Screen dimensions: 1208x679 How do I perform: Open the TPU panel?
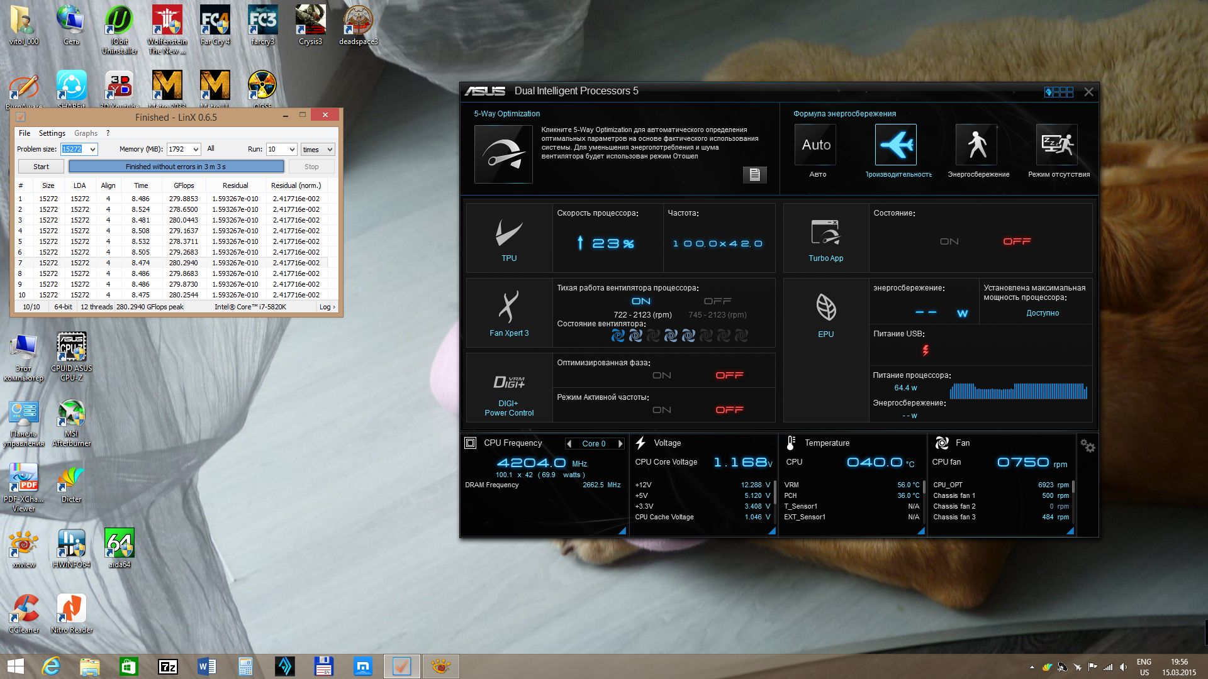pos(509,239)
